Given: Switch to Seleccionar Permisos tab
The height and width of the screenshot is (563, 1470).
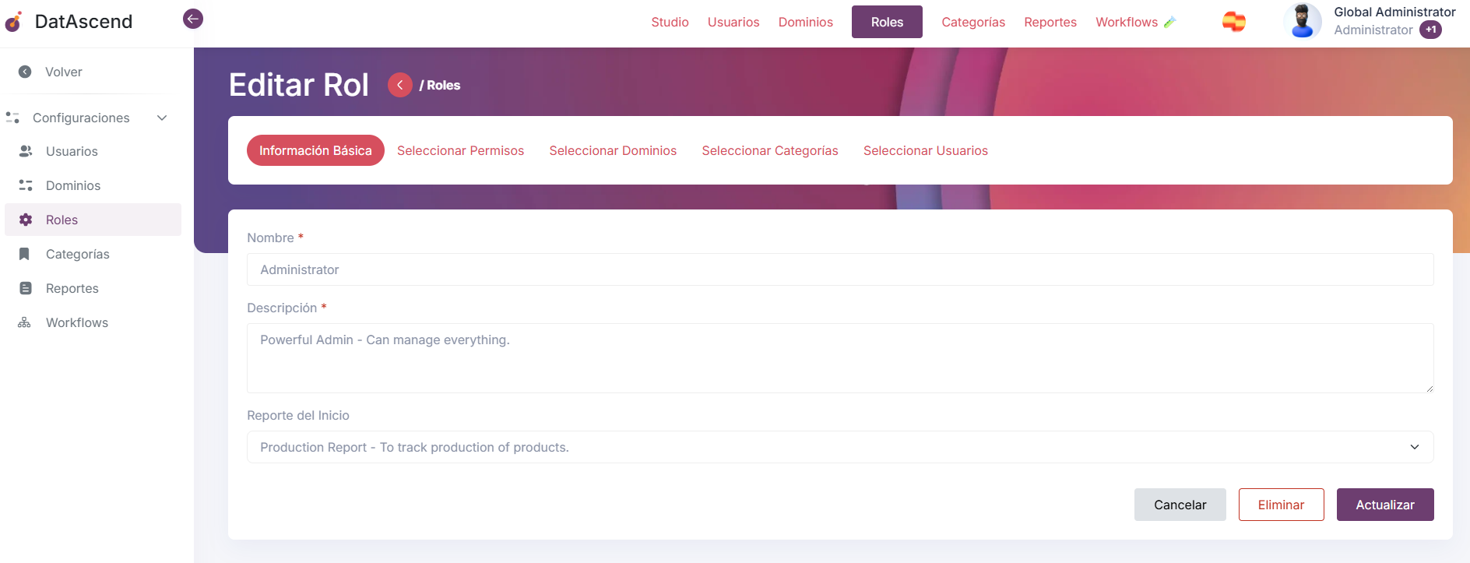Looking at the screenshot, I should click(x=460, y=150).
